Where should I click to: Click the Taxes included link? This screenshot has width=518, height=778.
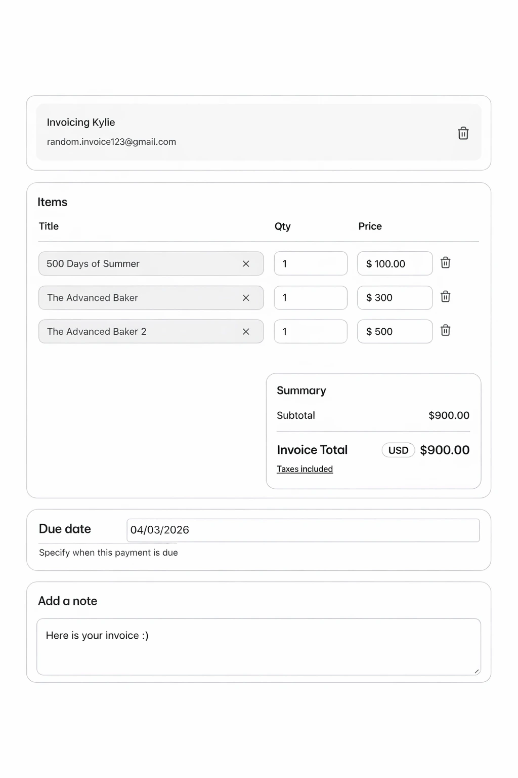pyautogui.click(x=305, y=469)
